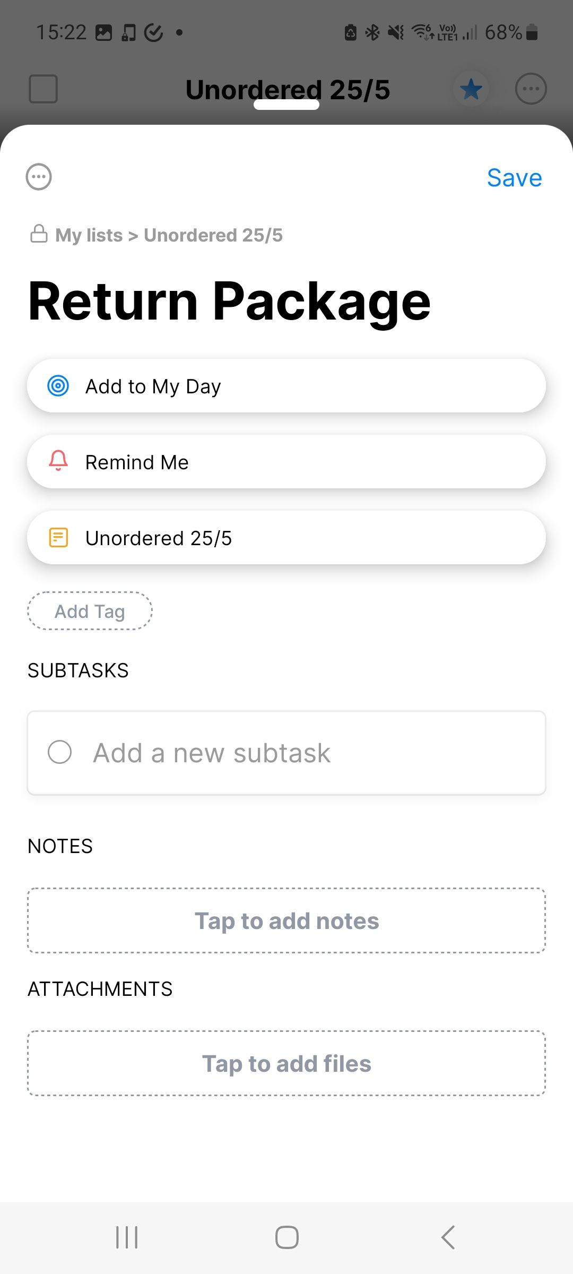The width and height of the screenshot is (573, 1274).
Task: Open Android recent apps button
Action: [x=127, y=1237]
